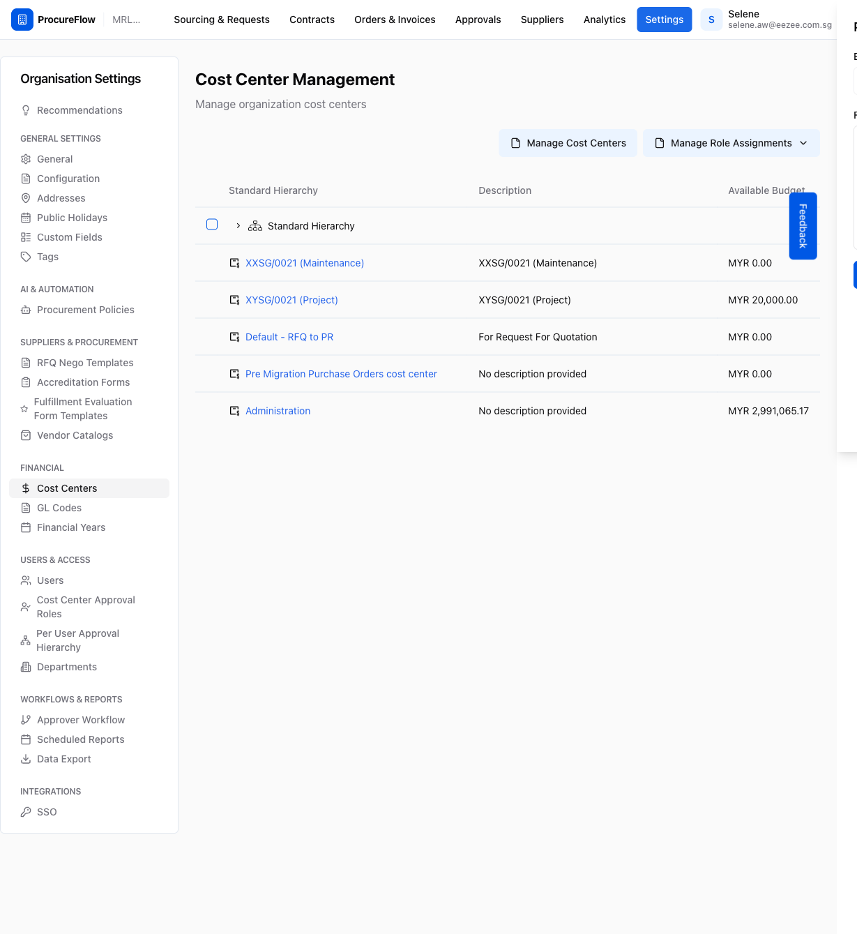Open Recommendations in the sidebar
The width and height of the screenshot is (857, 934).
pyautogui.click(x=79, y=110)
